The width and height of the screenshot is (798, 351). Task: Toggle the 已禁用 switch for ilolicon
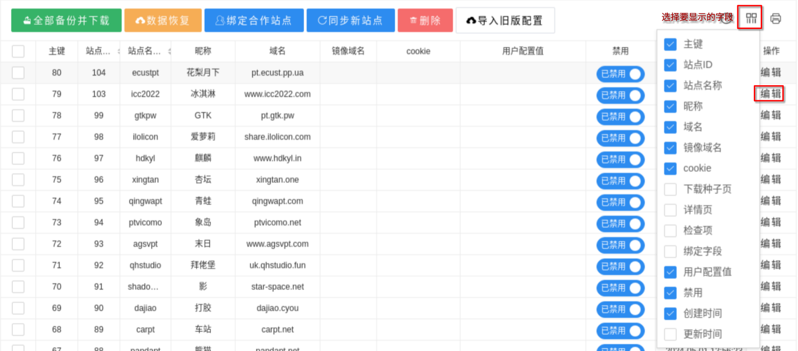tap(620, 138)
